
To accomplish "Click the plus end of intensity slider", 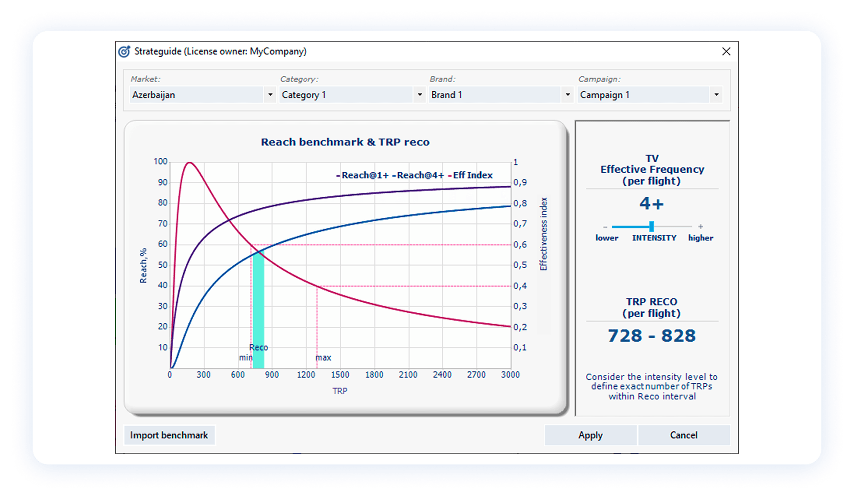I will tap(700, 226).
